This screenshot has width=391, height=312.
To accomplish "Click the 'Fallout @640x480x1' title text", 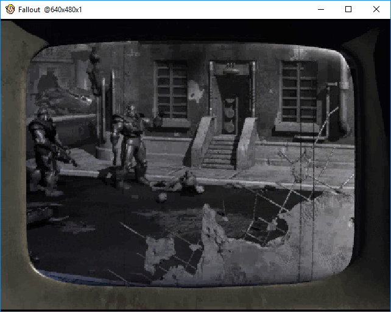I will [x=50, y=10].
